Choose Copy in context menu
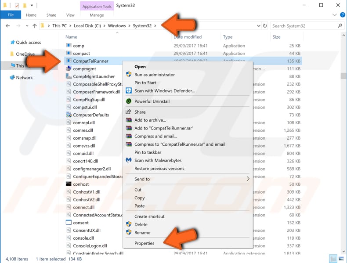The height and width of the screenshot is (263, 347). [139, 198]
